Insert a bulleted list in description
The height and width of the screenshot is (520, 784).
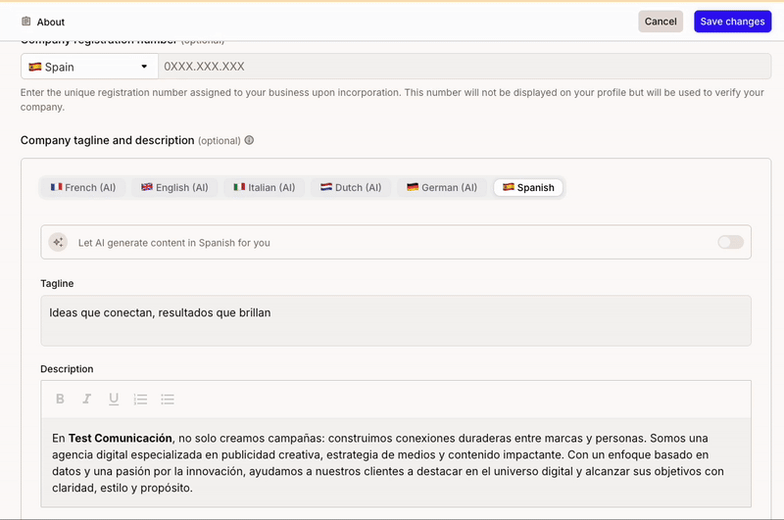pos(168,400)
